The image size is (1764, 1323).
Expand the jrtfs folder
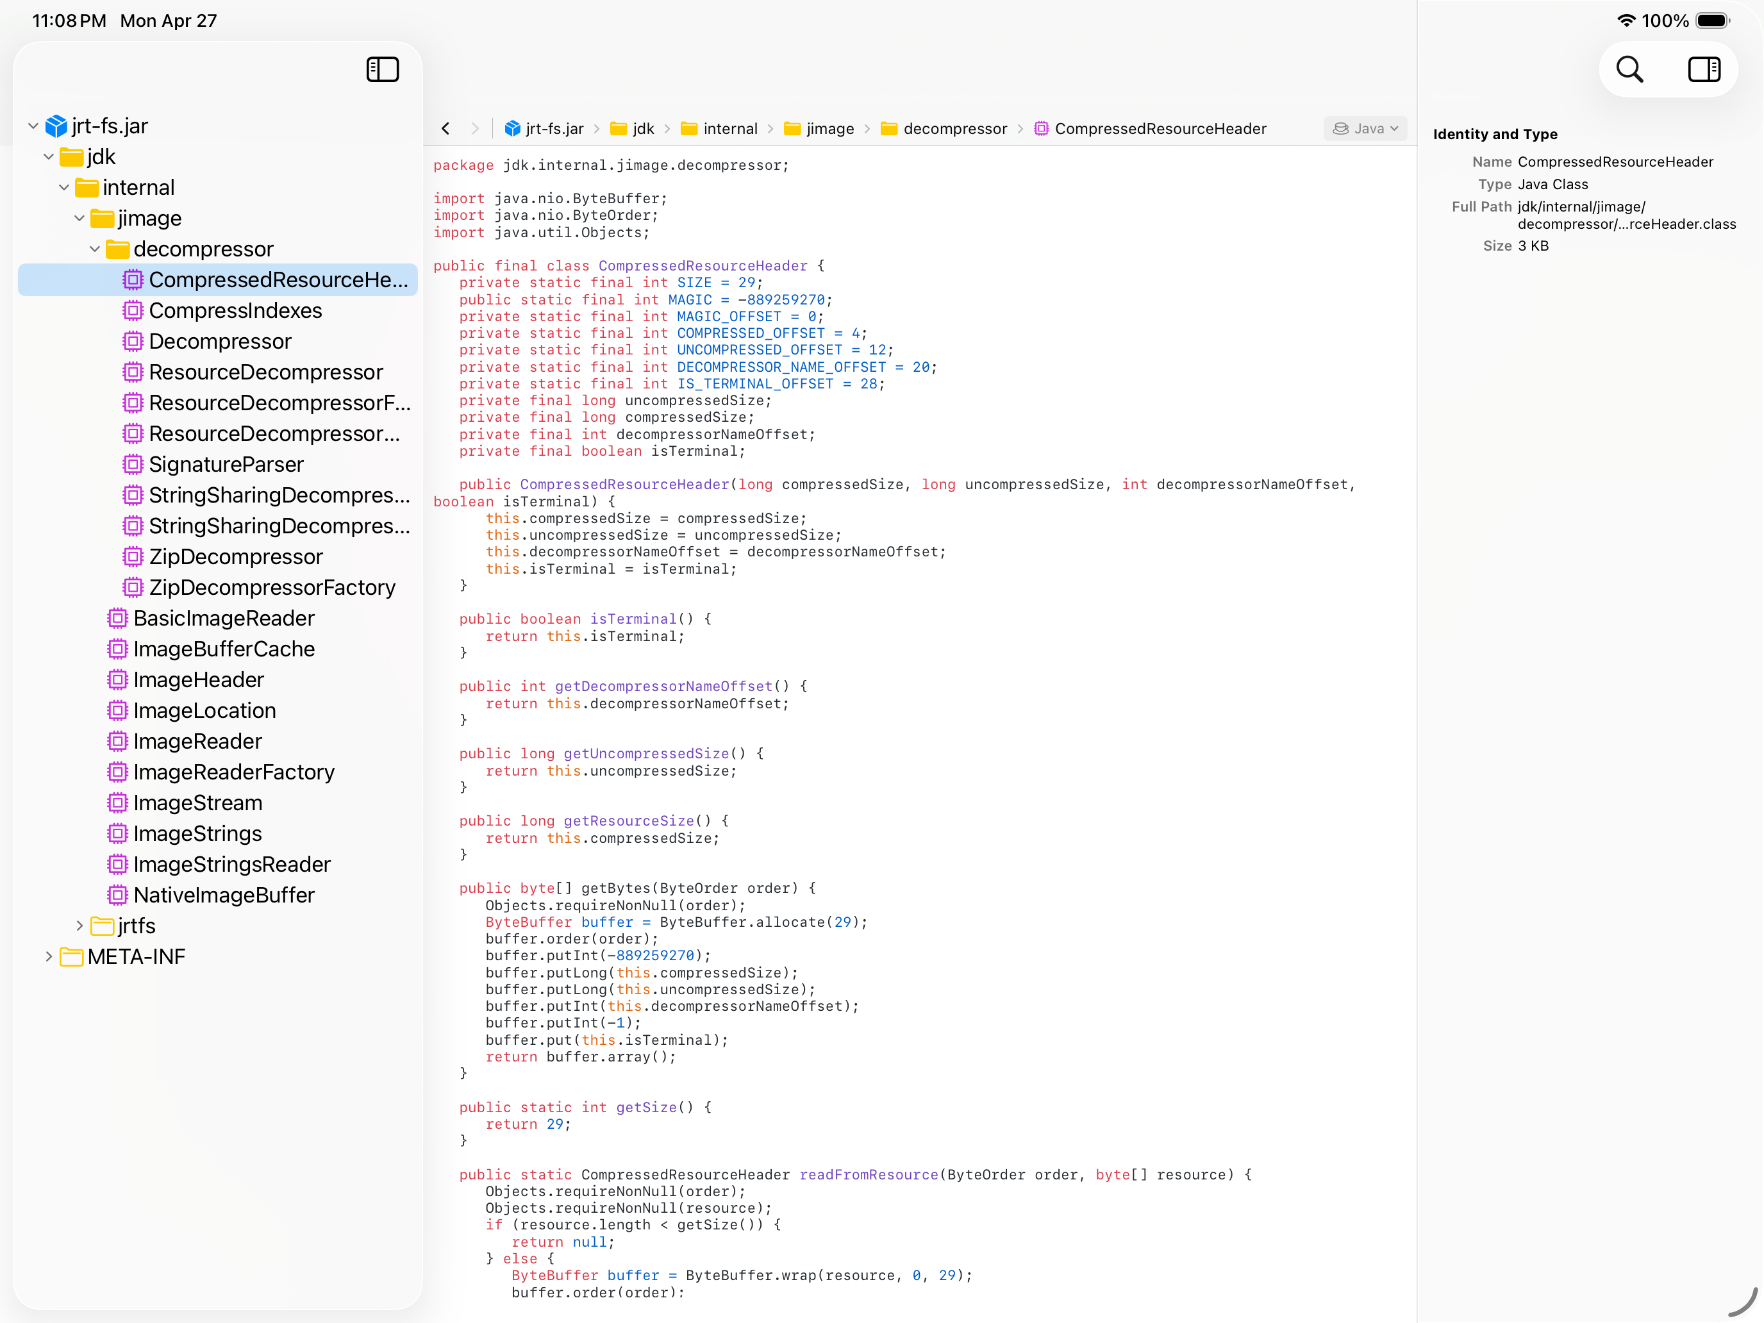[79, 925]
